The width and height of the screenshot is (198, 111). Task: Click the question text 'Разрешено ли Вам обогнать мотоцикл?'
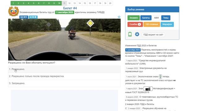coord(32,63)
